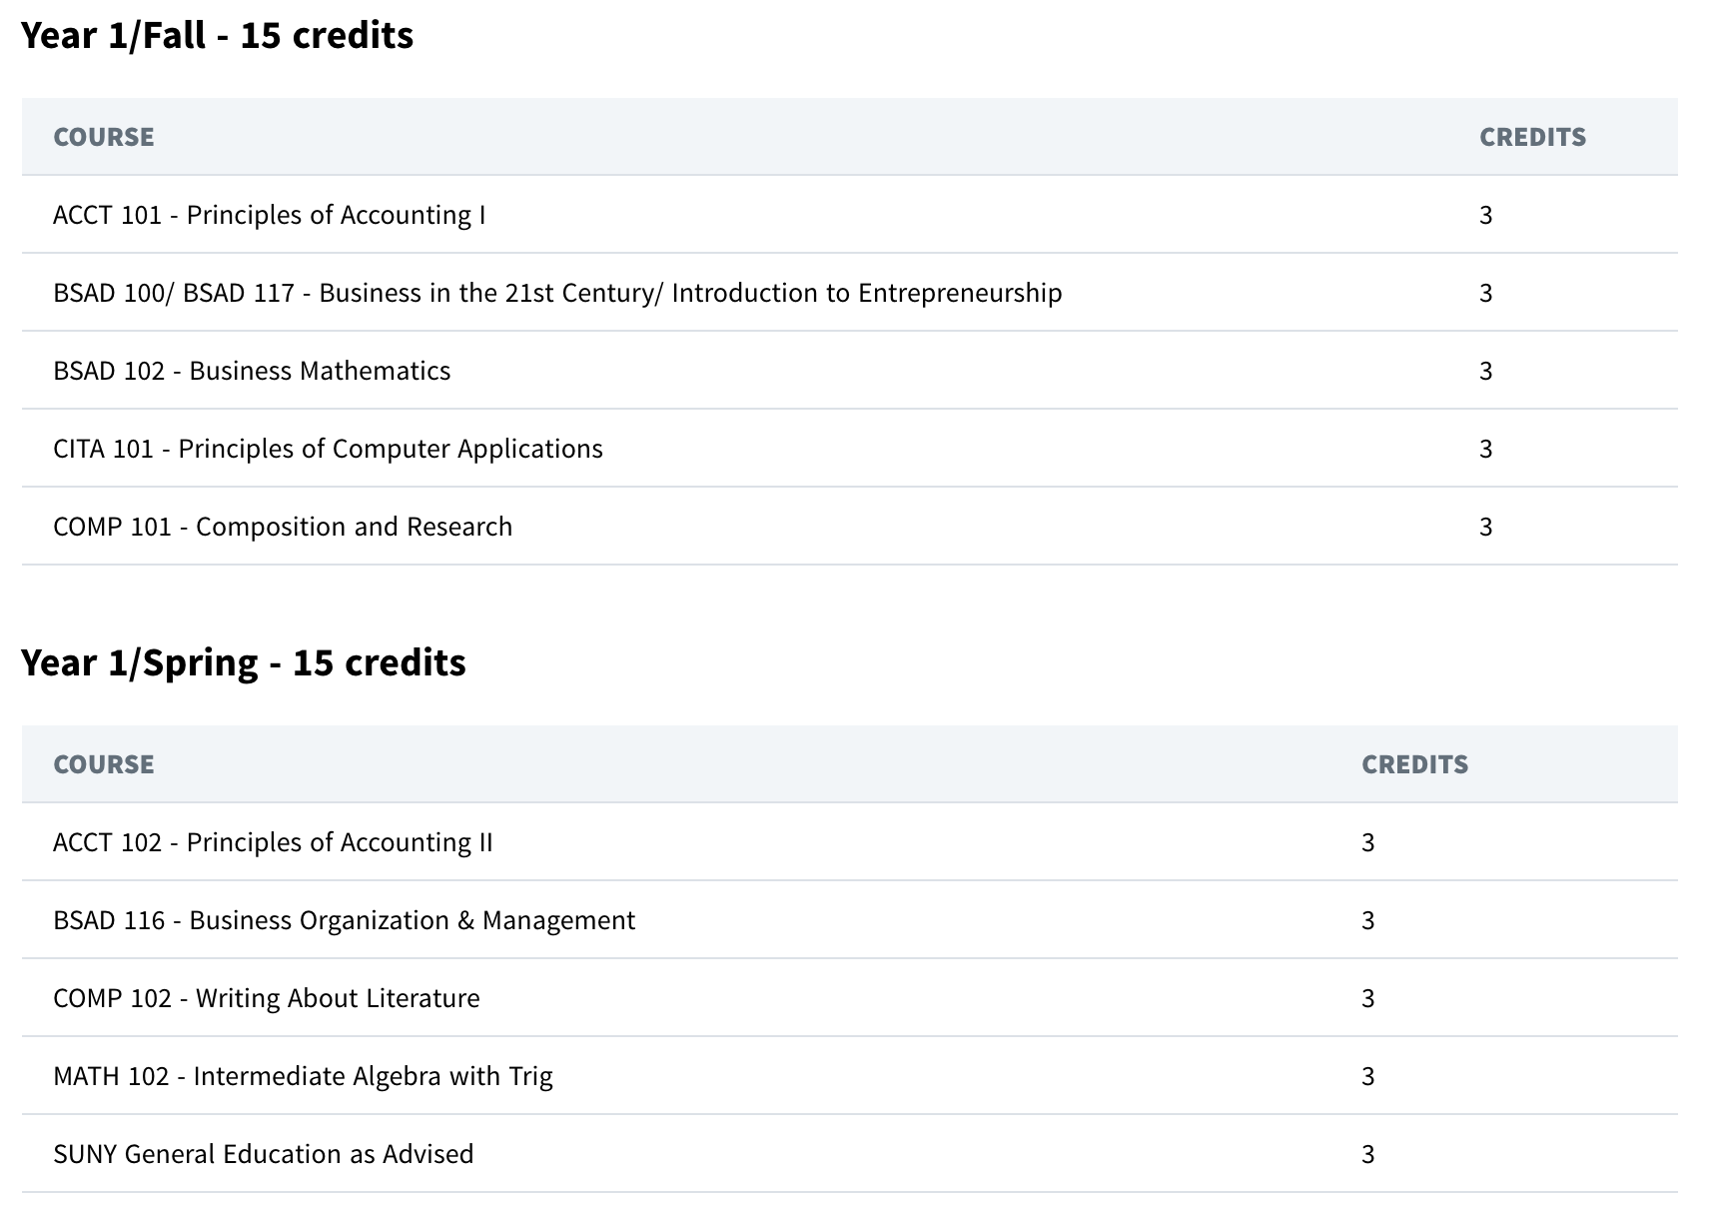Select 'MATH 102 - Intermediate Algebra with Trig'
1712x1211 pixels.
(x=303, y=1076)
